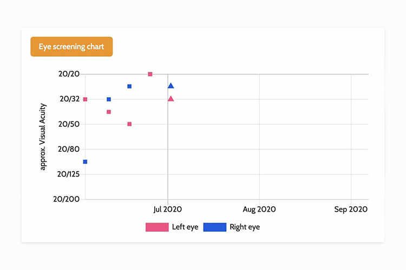This screenshot has height=270, width=406.
Task: Click the Sep 2020 axis label
Action: 351,210
